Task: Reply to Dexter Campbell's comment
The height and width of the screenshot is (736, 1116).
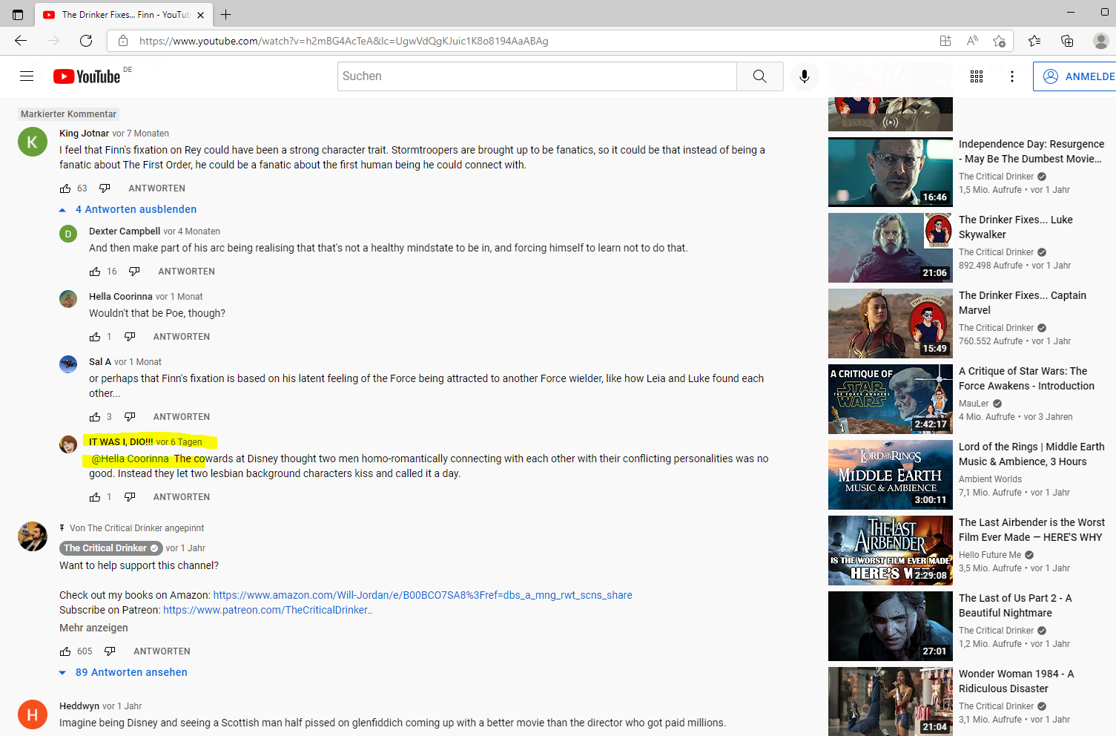Action: 187,272
